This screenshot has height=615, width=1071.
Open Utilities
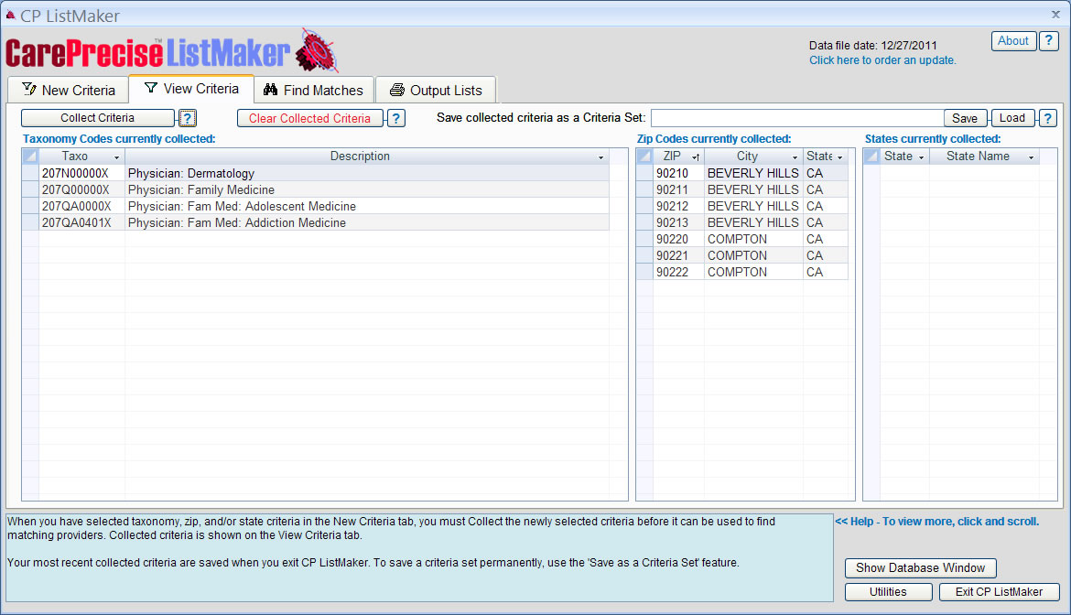click(x=888, y=592)
